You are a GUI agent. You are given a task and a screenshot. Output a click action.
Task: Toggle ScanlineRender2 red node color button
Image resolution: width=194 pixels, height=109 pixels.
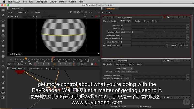click(165, 17)
